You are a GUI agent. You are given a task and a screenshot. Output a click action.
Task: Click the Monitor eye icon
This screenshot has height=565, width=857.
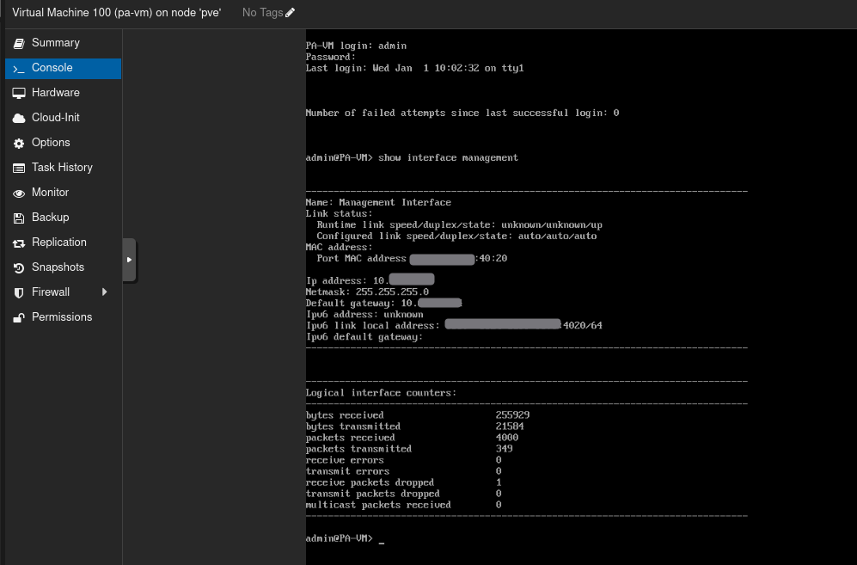19,193
